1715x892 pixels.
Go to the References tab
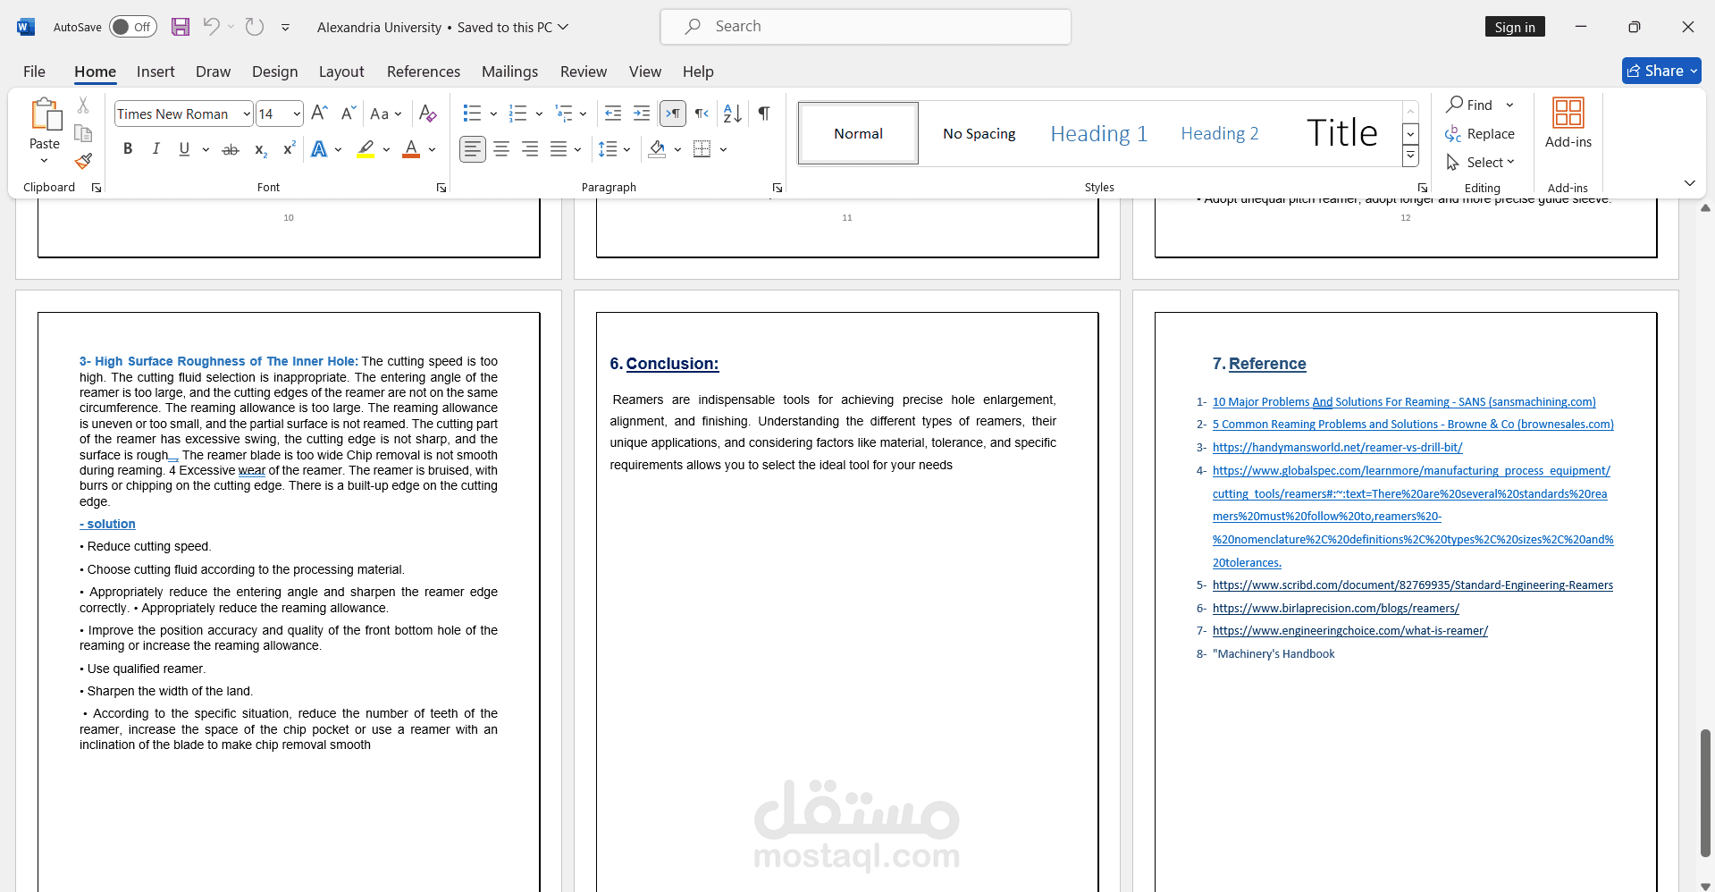(424, 72)
